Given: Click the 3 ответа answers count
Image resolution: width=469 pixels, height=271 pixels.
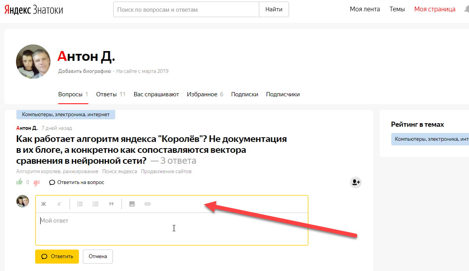Looking at the screenshot, I should point(178,161).
